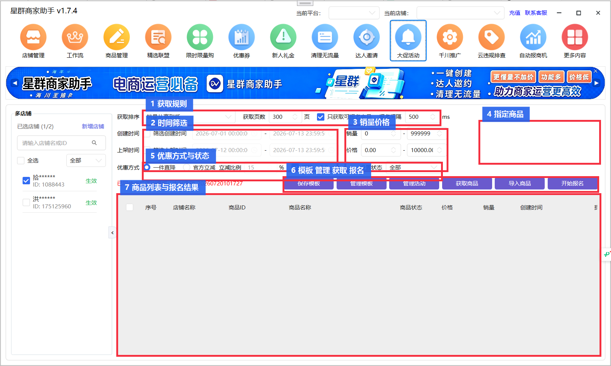Viewport: 611px width, 366px height.
Task: Open the 当前平台 platform dropdown
Action: click(354, 13)
